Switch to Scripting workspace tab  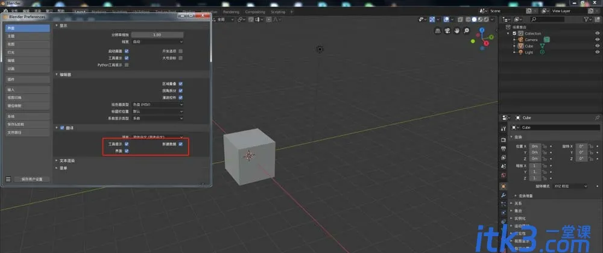pos(278,12)
